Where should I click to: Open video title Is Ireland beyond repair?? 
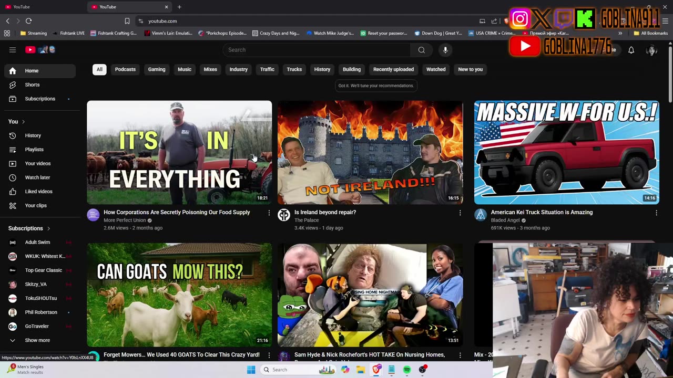point(325,212)
